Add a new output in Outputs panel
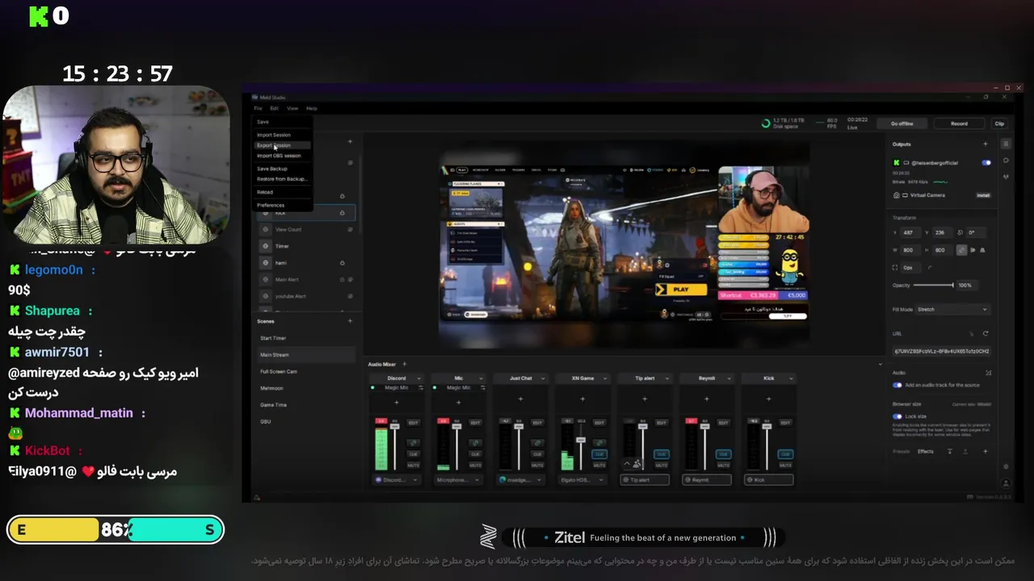Viewport: 1034px width, 581px height. [x=985, y=144]
